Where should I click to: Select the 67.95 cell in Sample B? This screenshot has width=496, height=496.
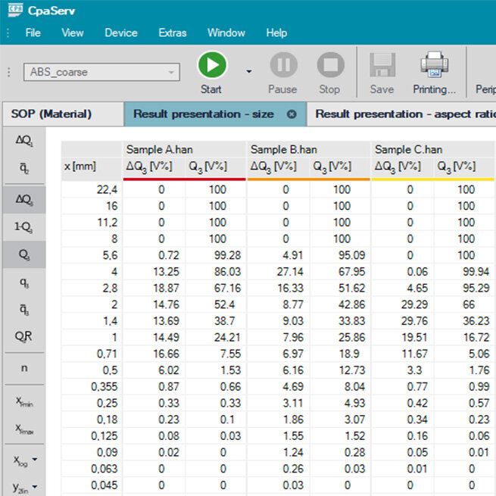tap(340, 272)
